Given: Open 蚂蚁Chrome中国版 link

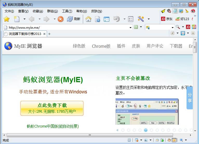Looking at the screenshot, I should (x=53, y=126).
